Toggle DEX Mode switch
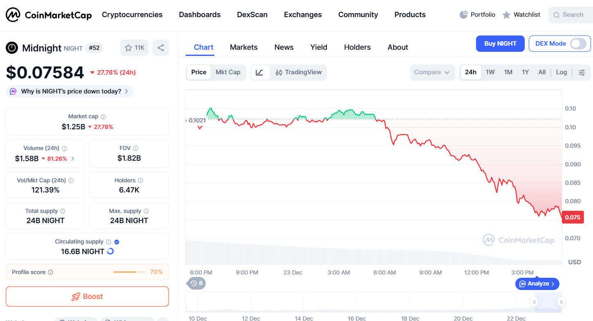593x321 pixels. click(x=578, y=44)
